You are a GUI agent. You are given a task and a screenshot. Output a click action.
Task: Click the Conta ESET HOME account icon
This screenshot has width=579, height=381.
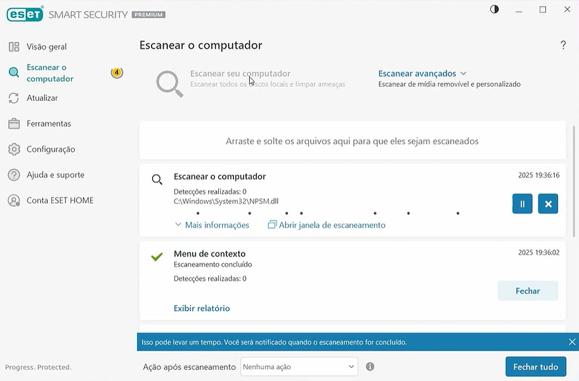[x=14, y=200]
